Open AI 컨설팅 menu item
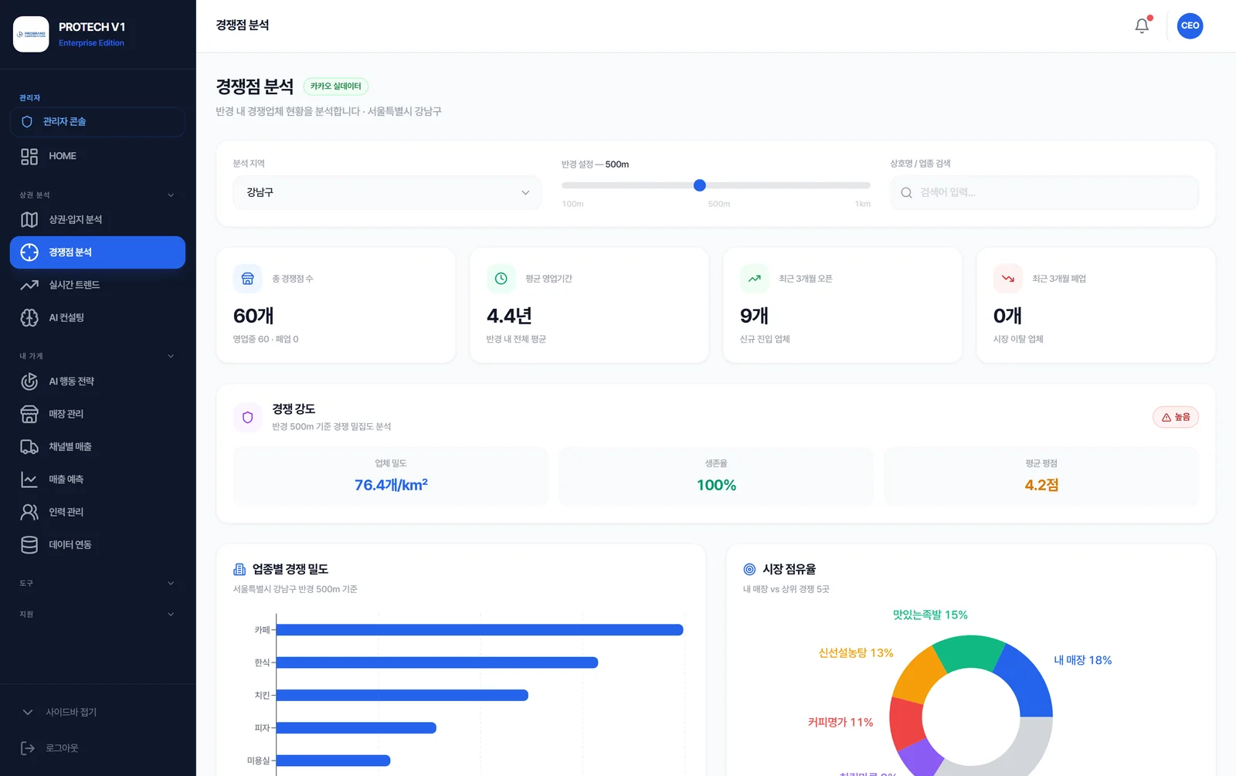The height and width of the screenshot is (776, 1236). [97, 317]
